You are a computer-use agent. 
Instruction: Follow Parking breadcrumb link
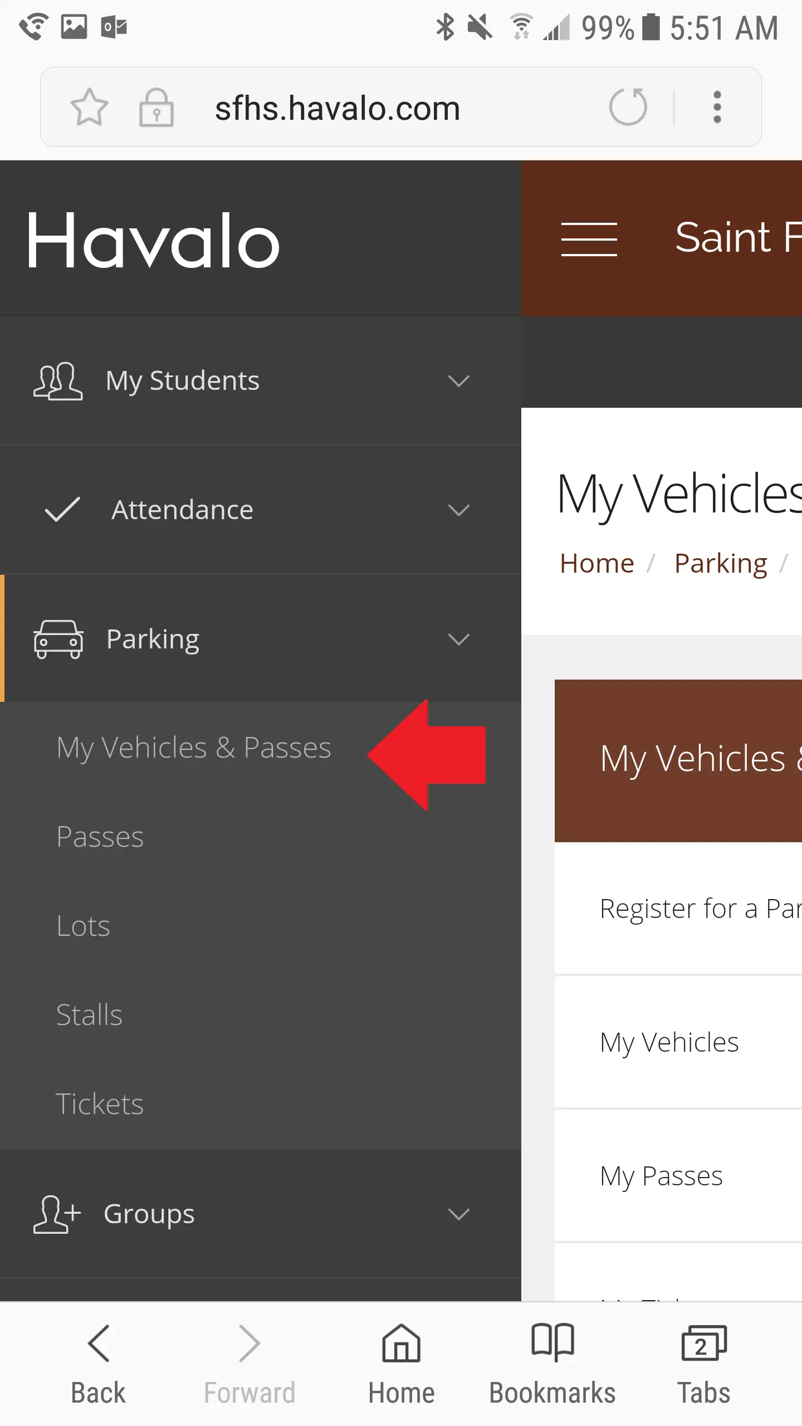click(x=721, y=564)
